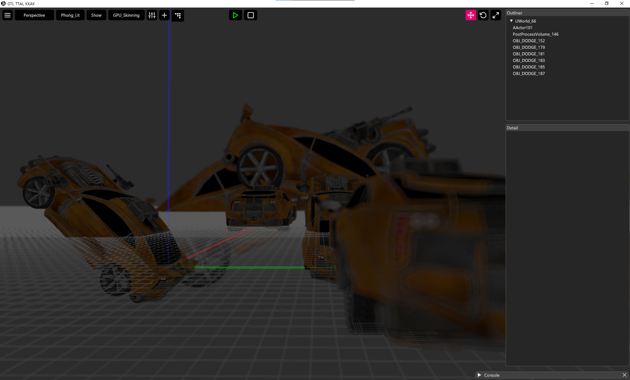Click the GPU_Skinning button
630x380 pixels.
pos(126,15)
